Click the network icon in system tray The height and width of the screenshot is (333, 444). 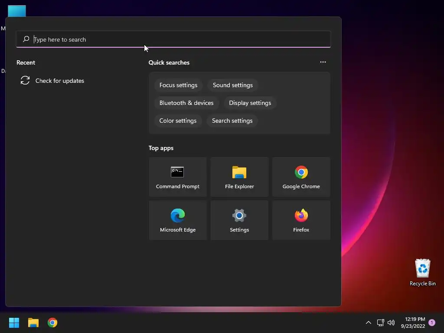coord(380,323)
